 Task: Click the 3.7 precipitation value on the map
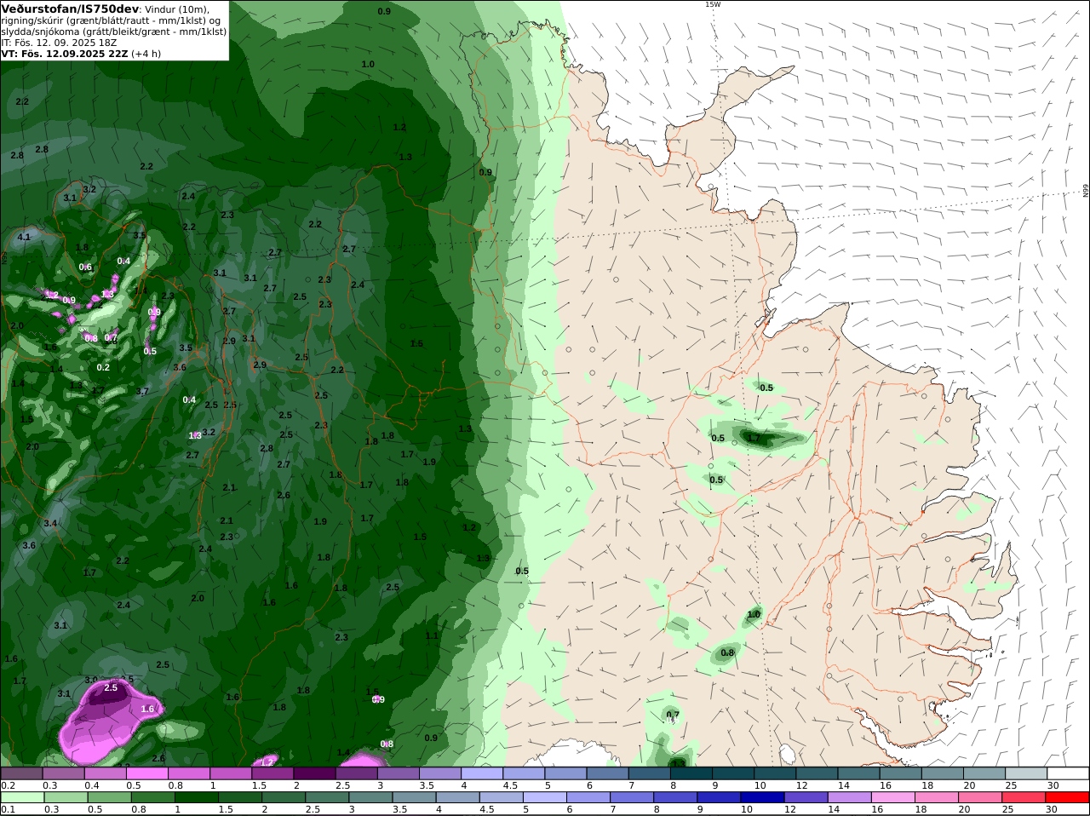[x=142, y=392]
